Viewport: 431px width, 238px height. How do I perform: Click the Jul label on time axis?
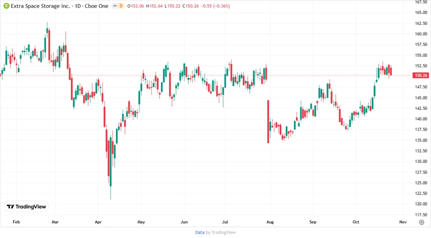[x=225, y=222]
